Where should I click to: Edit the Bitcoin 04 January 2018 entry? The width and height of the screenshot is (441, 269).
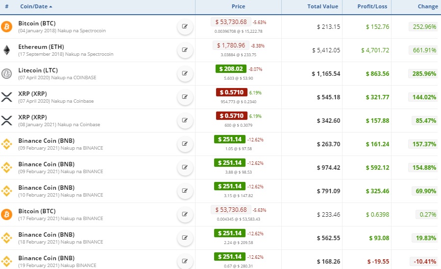(185, 26)
